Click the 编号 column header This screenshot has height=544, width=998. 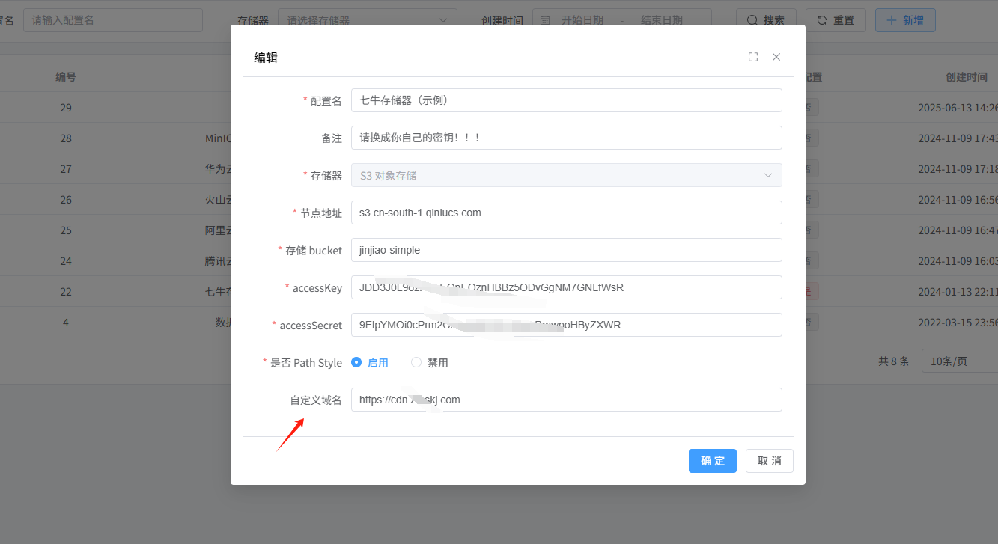[x=66, y=76]
